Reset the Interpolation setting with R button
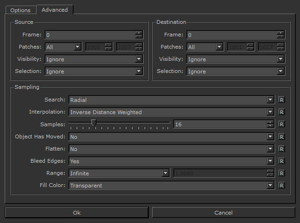This screenshot has height=223, width=300. coord(282,112)
